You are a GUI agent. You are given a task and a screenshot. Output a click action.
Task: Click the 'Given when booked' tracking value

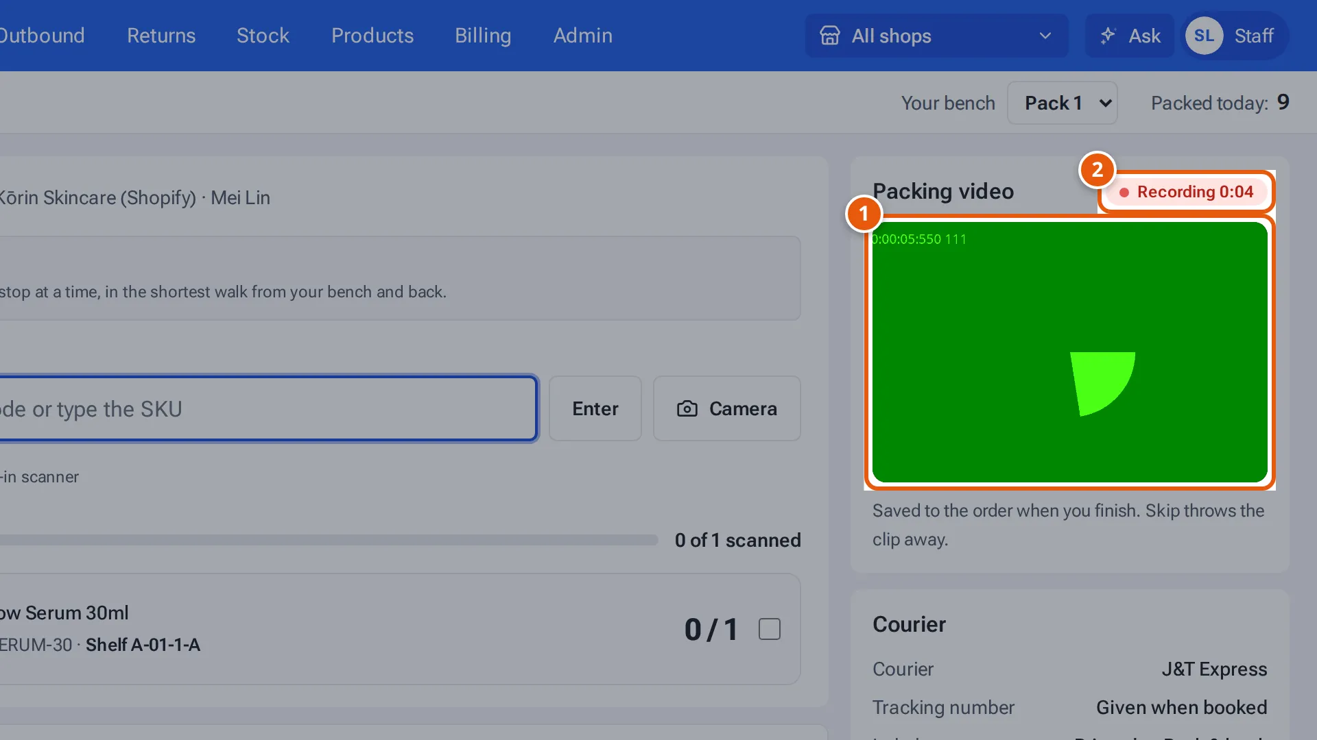(1181, 707)
